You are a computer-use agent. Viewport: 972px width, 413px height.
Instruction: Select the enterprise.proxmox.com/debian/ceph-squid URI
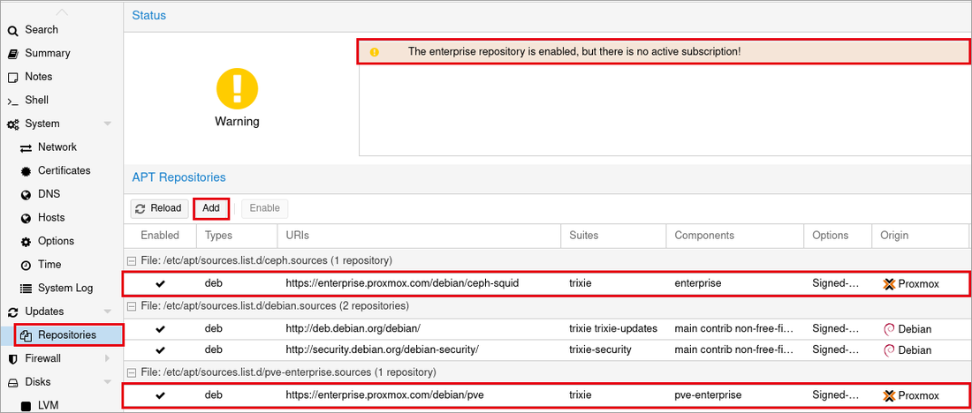click(x=402, y=284)
